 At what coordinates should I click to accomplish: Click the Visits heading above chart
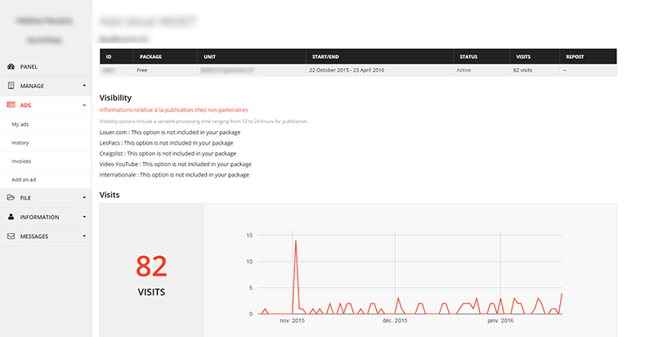click(x=110, y=195)
